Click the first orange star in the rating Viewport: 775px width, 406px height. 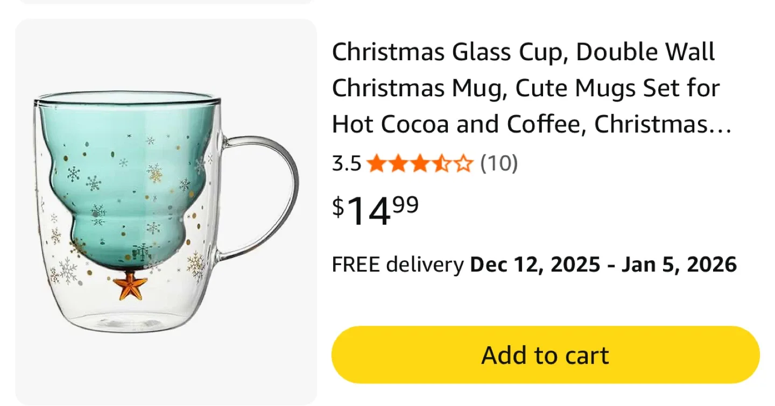pyautogui.click(x=376, y=163)
